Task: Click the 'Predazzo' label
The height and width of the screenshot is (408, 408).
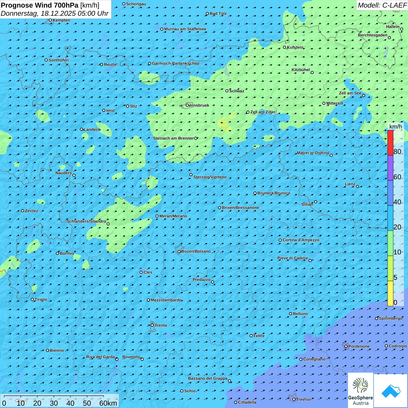Action: (x=201, y=279)
